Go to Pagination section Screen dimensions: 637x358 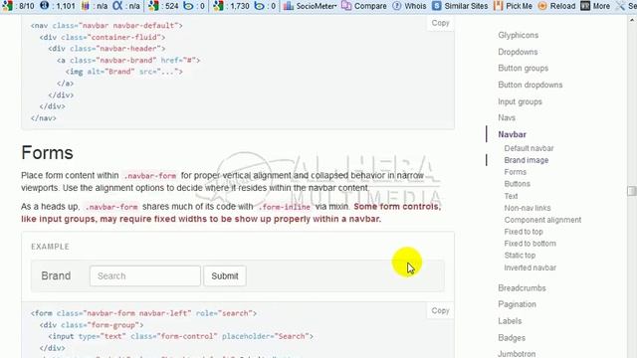point(517,304)
